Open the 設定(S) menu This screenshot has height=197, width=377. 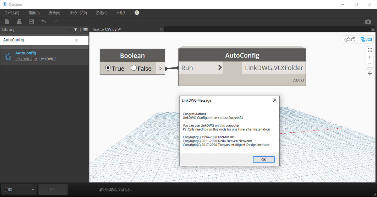[102, 13]
